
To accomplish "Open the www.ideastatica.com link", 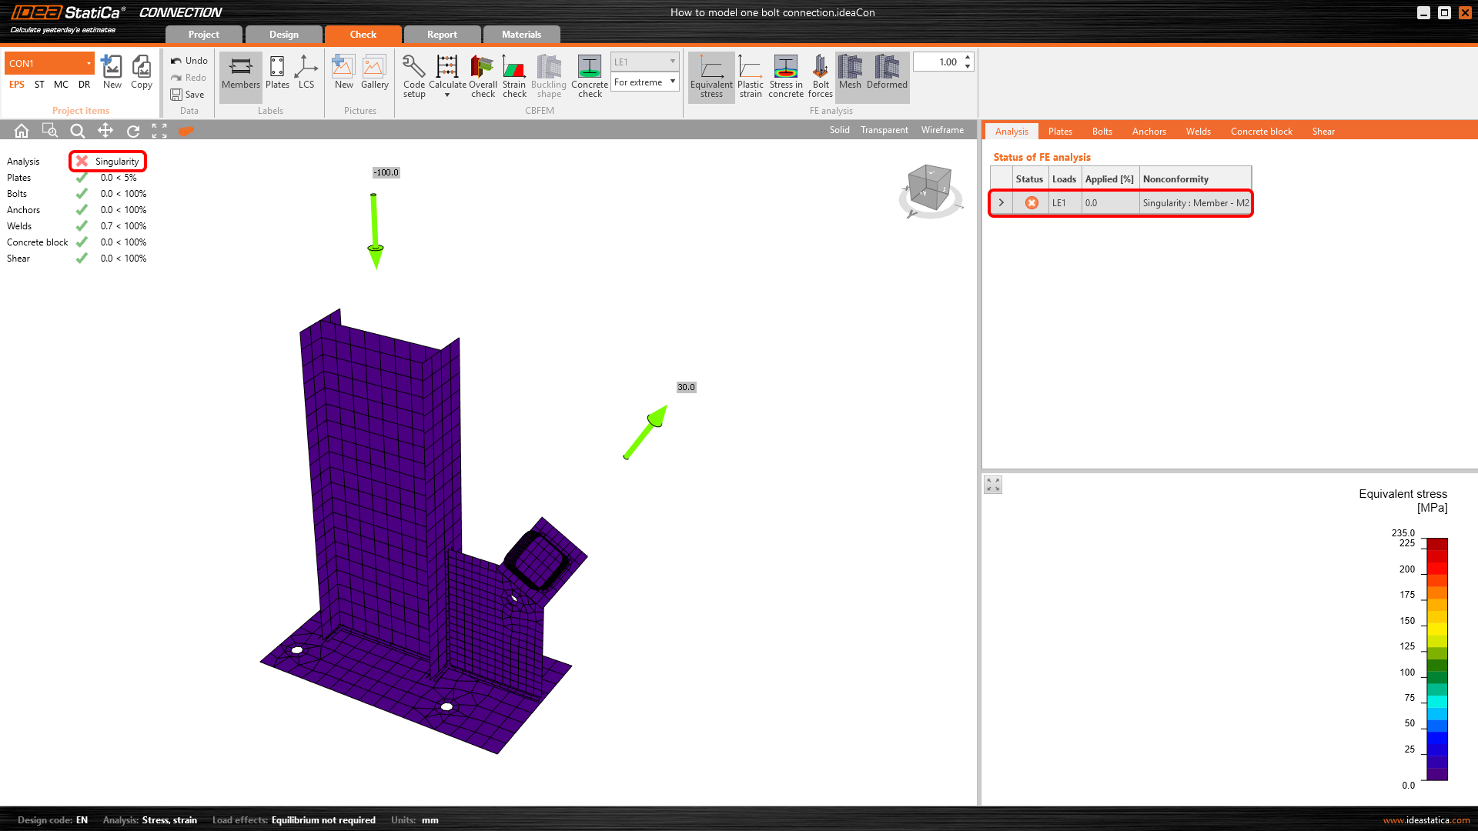I will tap(1426, 820).
